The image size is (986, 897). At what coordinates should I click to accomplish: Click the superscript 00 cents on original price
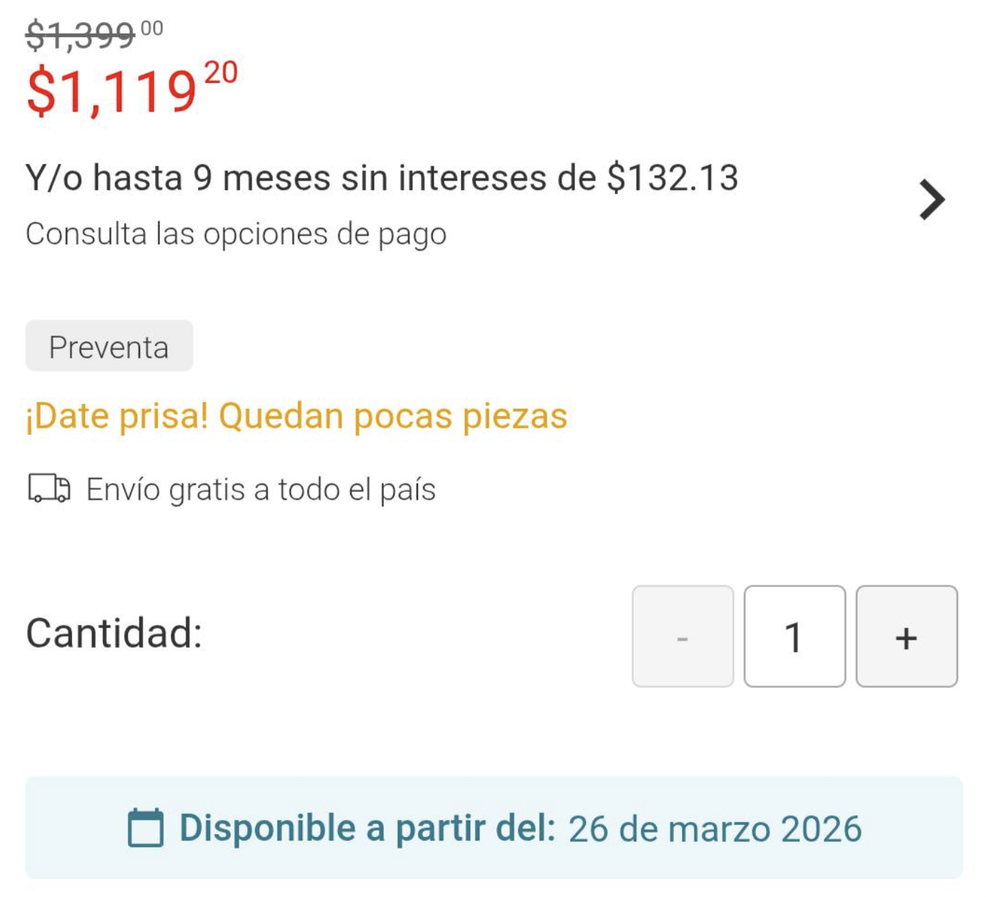pos(152,29)
